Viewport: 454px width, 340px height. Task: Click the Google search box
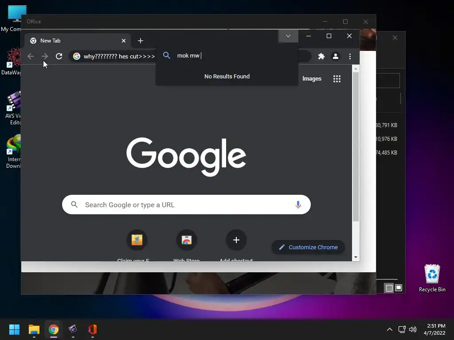(186, 205)
